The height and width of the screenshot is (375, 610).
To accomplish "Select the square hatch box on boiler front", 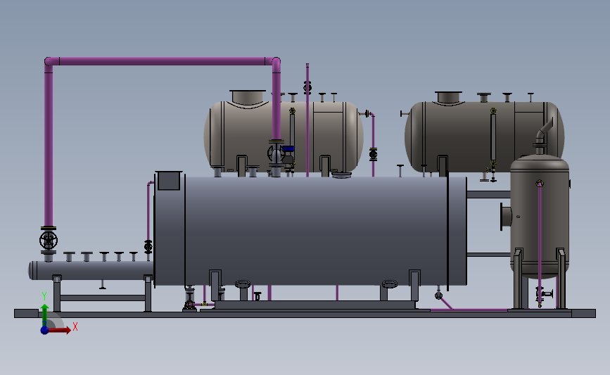I will click(x=168, y=181).
